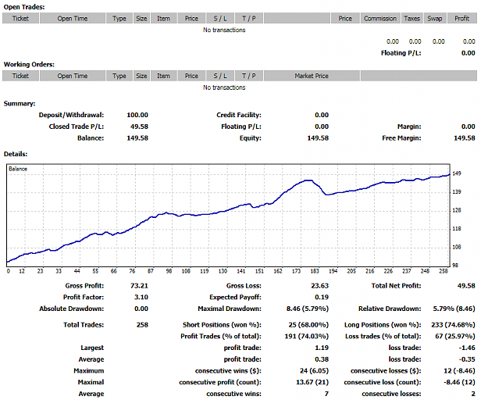
Task: Click the Open Time header in Working Orders
Action: (73, 76)
